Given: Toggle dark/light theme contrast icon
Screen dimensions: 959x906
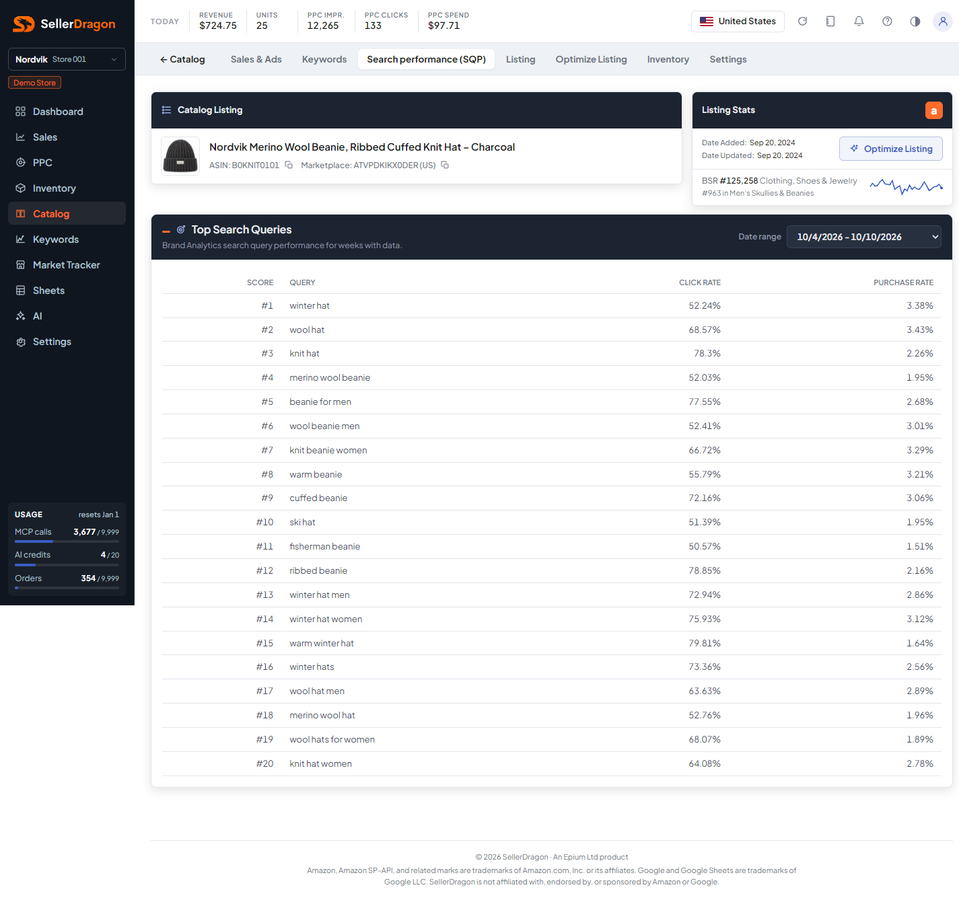Looking at the screenshot, I should (x=915, y=22).
